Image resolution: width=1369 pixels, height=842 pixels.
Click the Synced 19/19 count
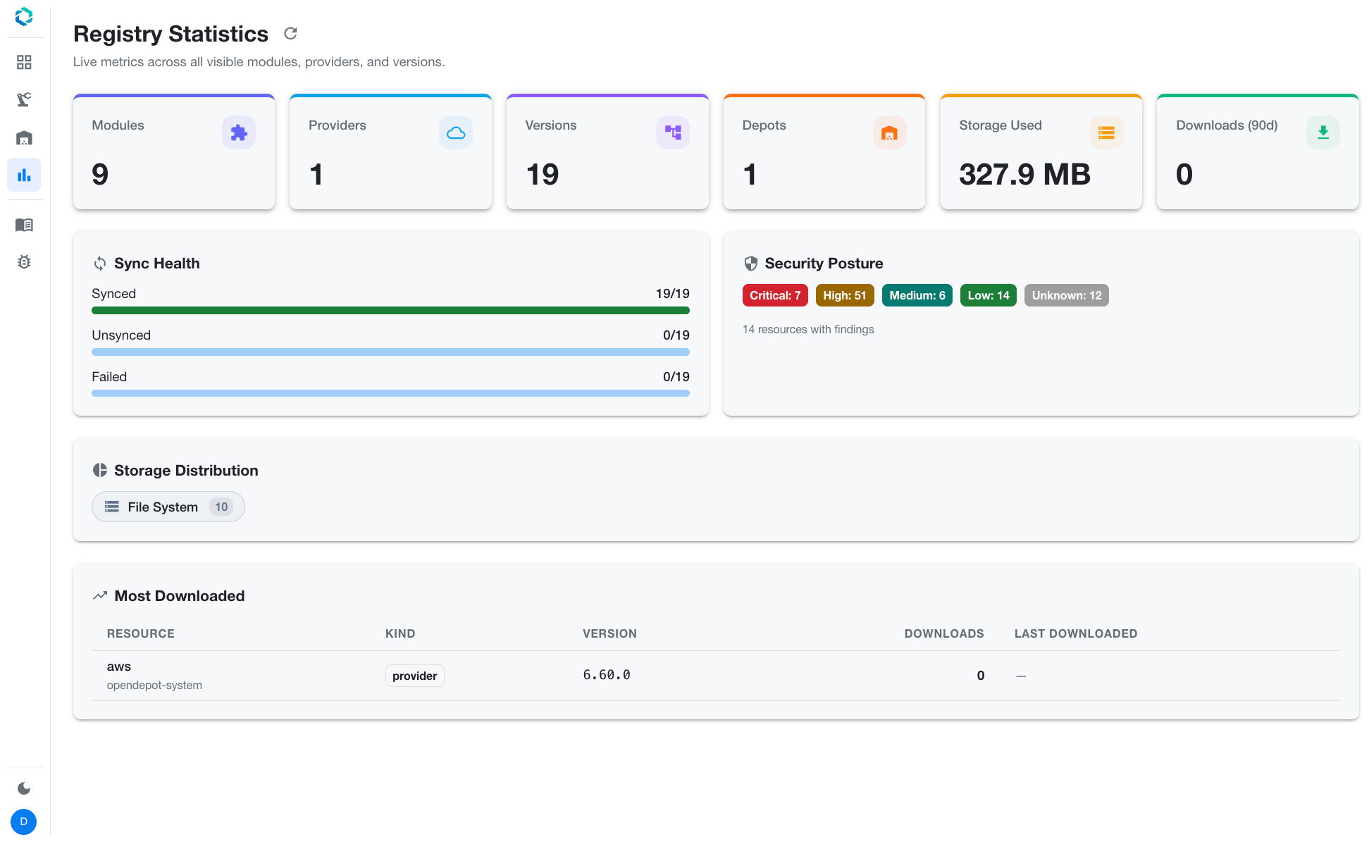[673, 294]
